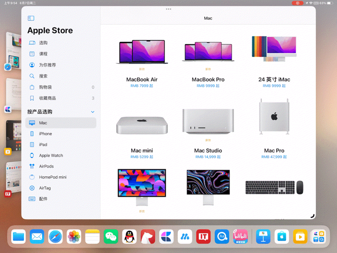Viewport: 337px width, 253px height.
Task: Click the laptop icon beside 选购
Action: (32, 43)
